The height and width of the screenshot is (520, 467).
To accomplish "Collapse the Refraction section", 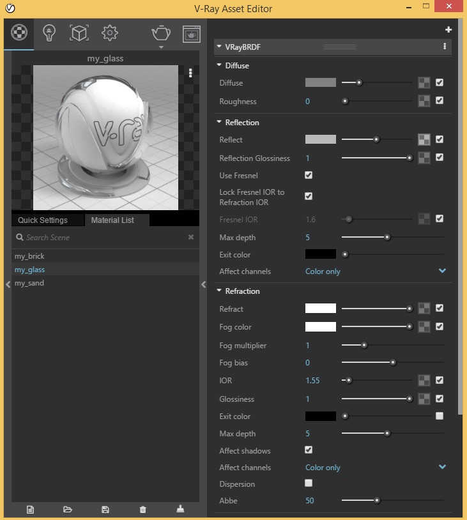I will tap(219, 291).
